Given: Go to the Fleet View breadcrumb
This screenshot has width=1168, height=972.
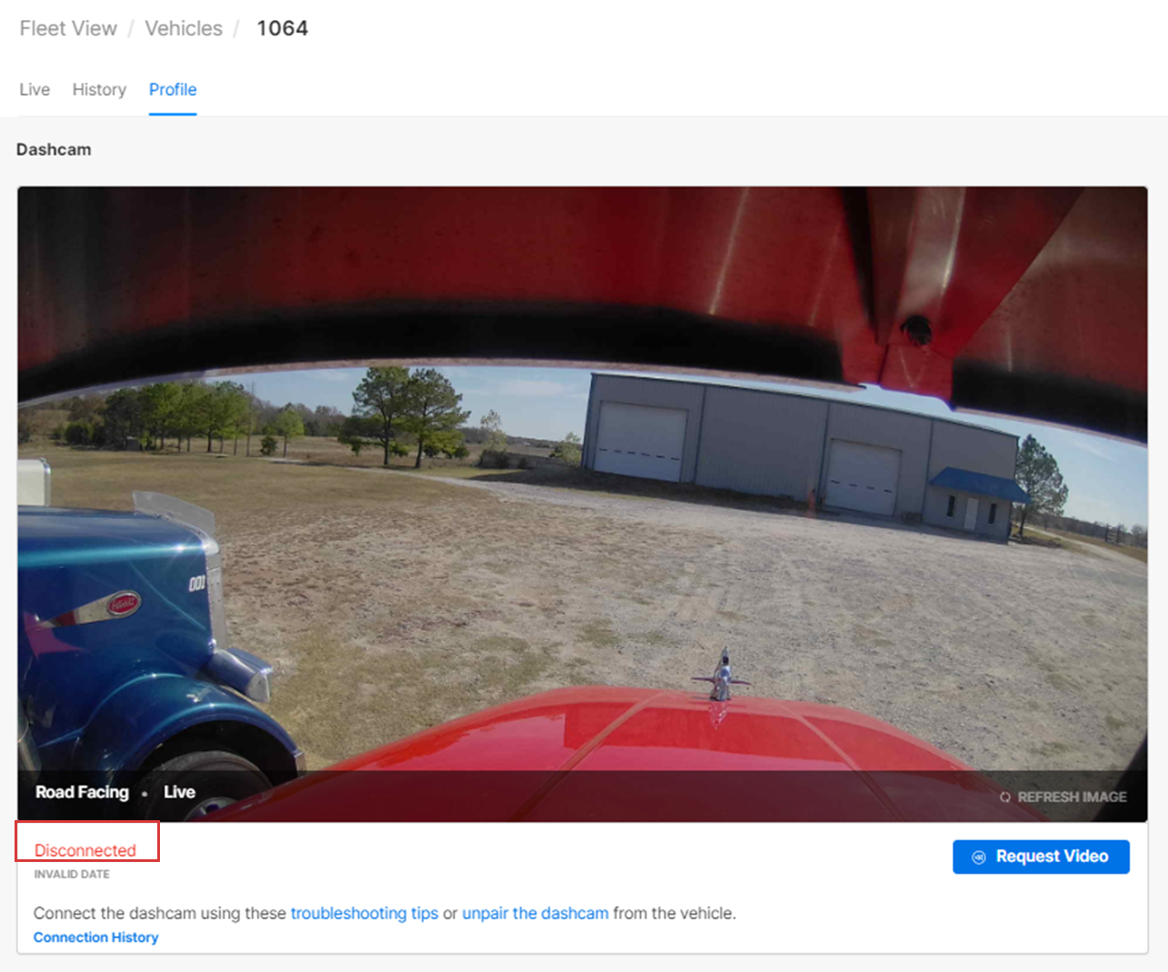Looking at the screenshot, I should coord(68,28).
